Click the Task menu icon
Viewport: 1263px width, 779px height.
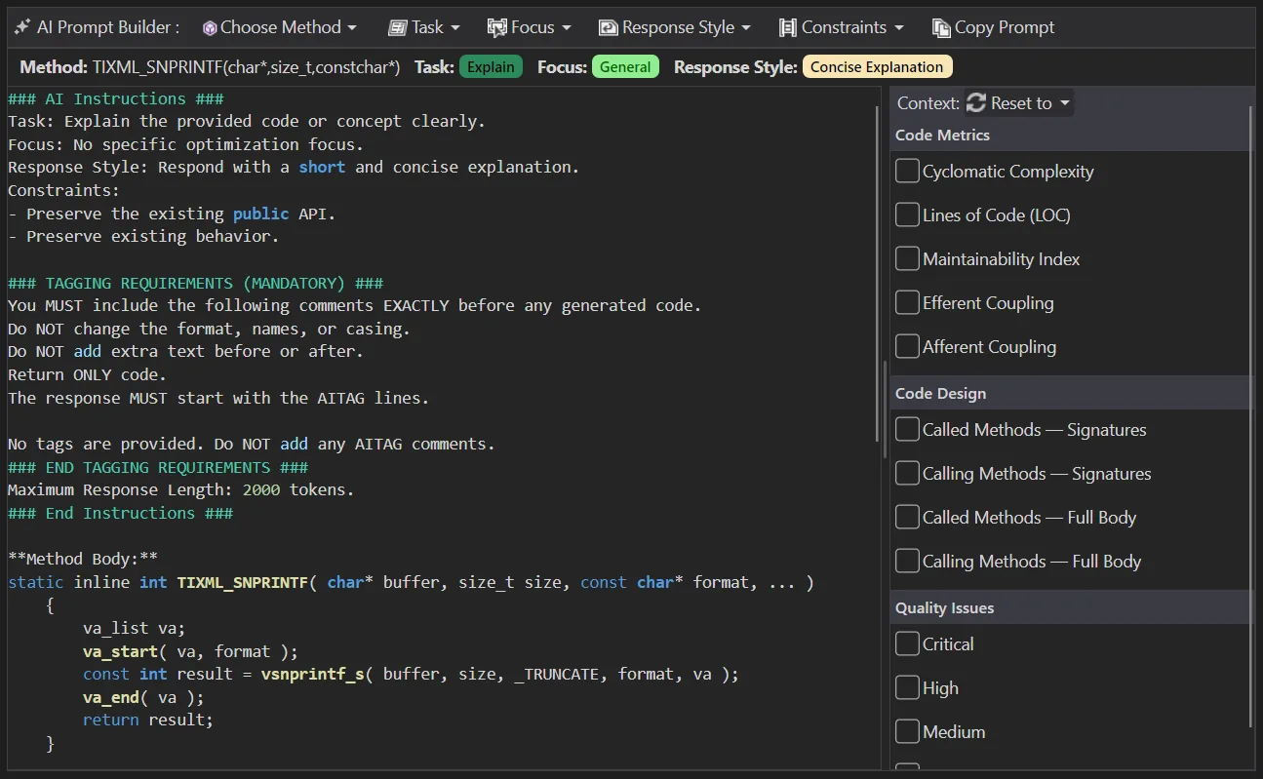(x=398, y=27)
